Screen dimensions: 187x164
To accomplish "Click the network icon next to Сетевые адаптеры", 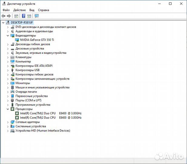I will pos(12,122).
